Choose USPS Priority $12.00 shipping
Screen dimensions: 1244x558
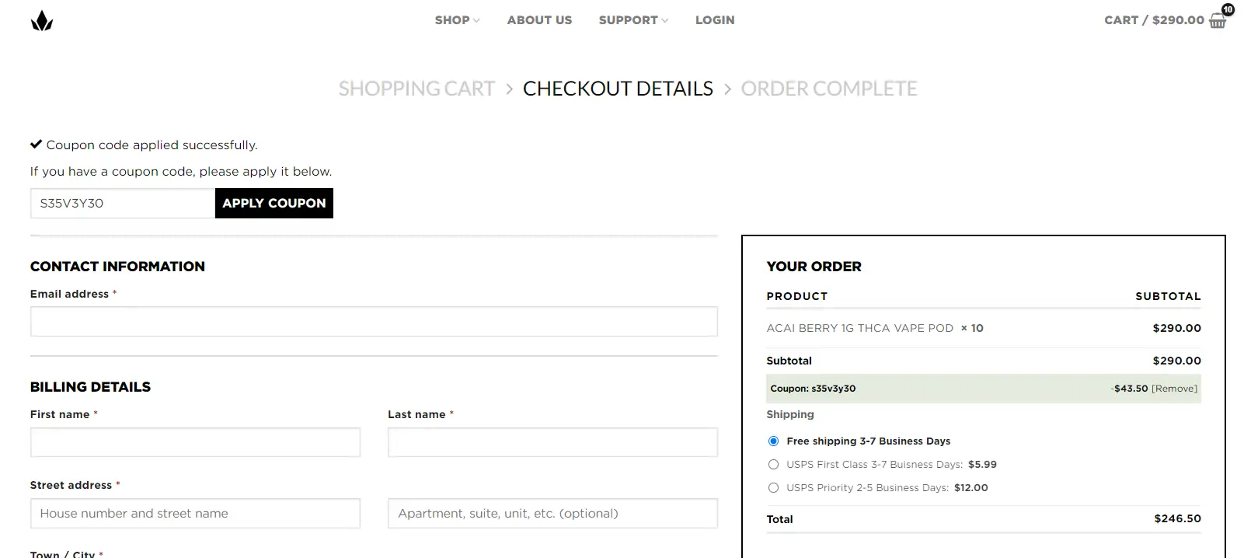773,488
